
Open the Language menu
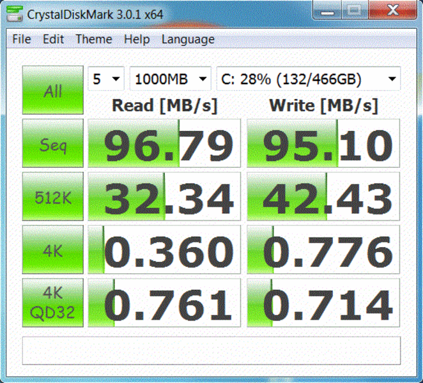(x=188, y=40)
